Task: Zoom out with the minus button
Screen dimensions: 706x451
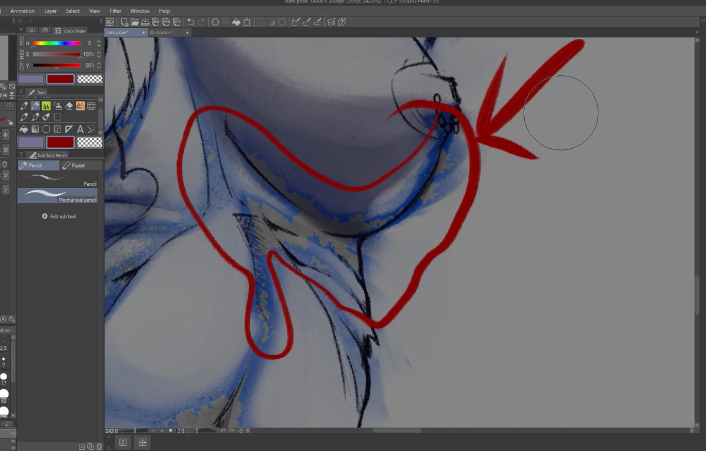Action: (153, 430)
